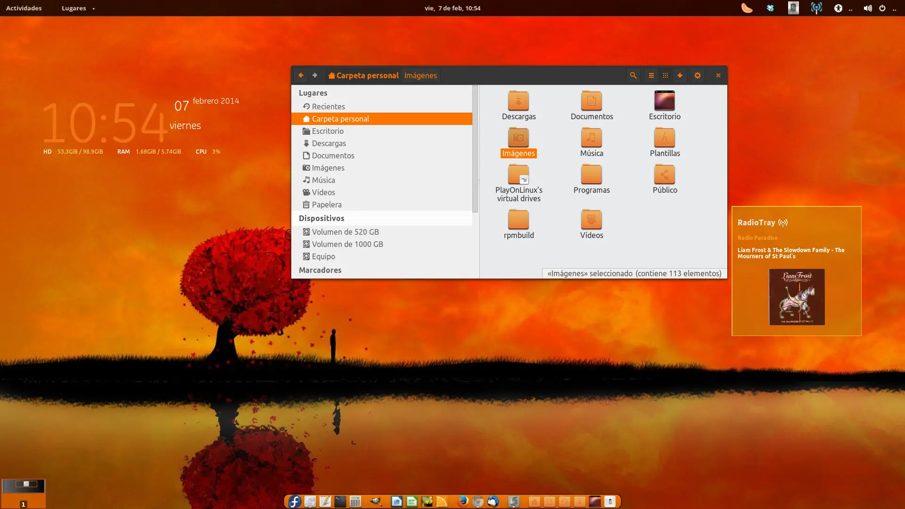Click the volume icon in the top panel

[x=868, y=8]
